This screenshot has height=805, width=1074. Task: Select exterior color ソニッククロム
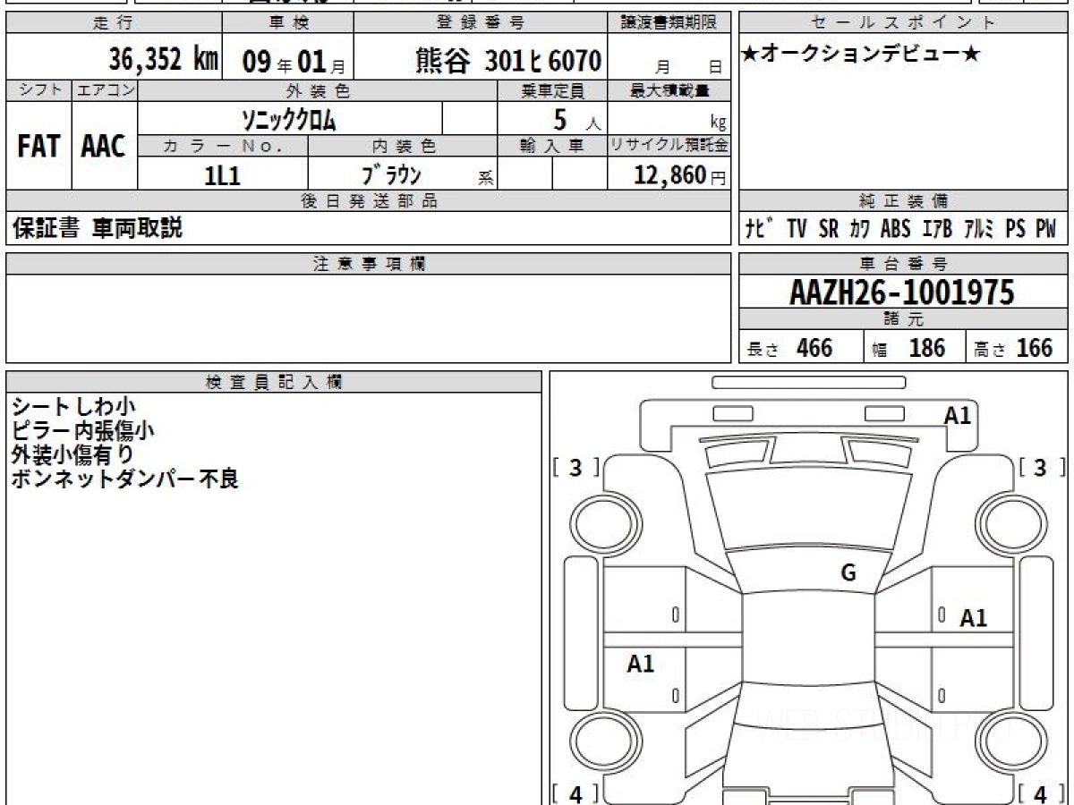(289, 119)
